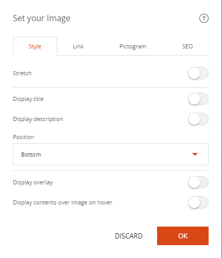Confirm with the OK button
This screenshot has width=222, height=258.
tap(183, 236)
